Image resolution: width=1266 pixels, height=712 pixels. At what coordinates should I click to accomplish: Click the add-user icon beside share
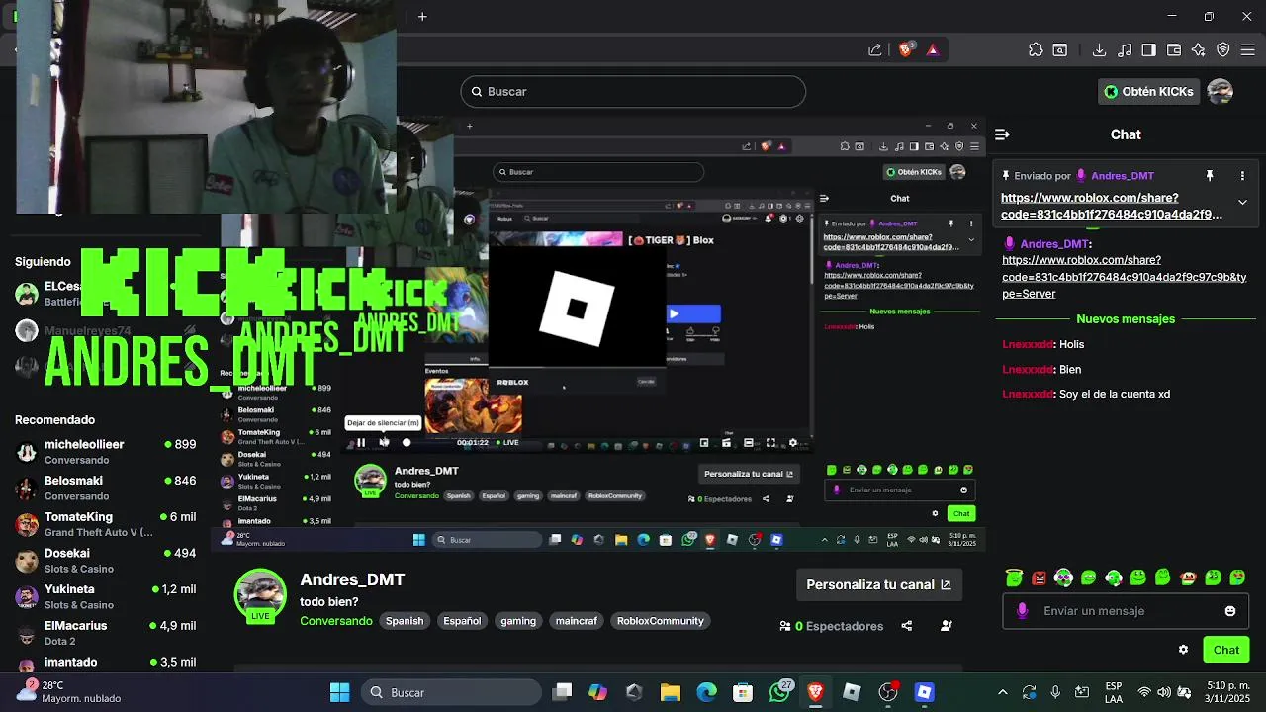tap(947, 626)
